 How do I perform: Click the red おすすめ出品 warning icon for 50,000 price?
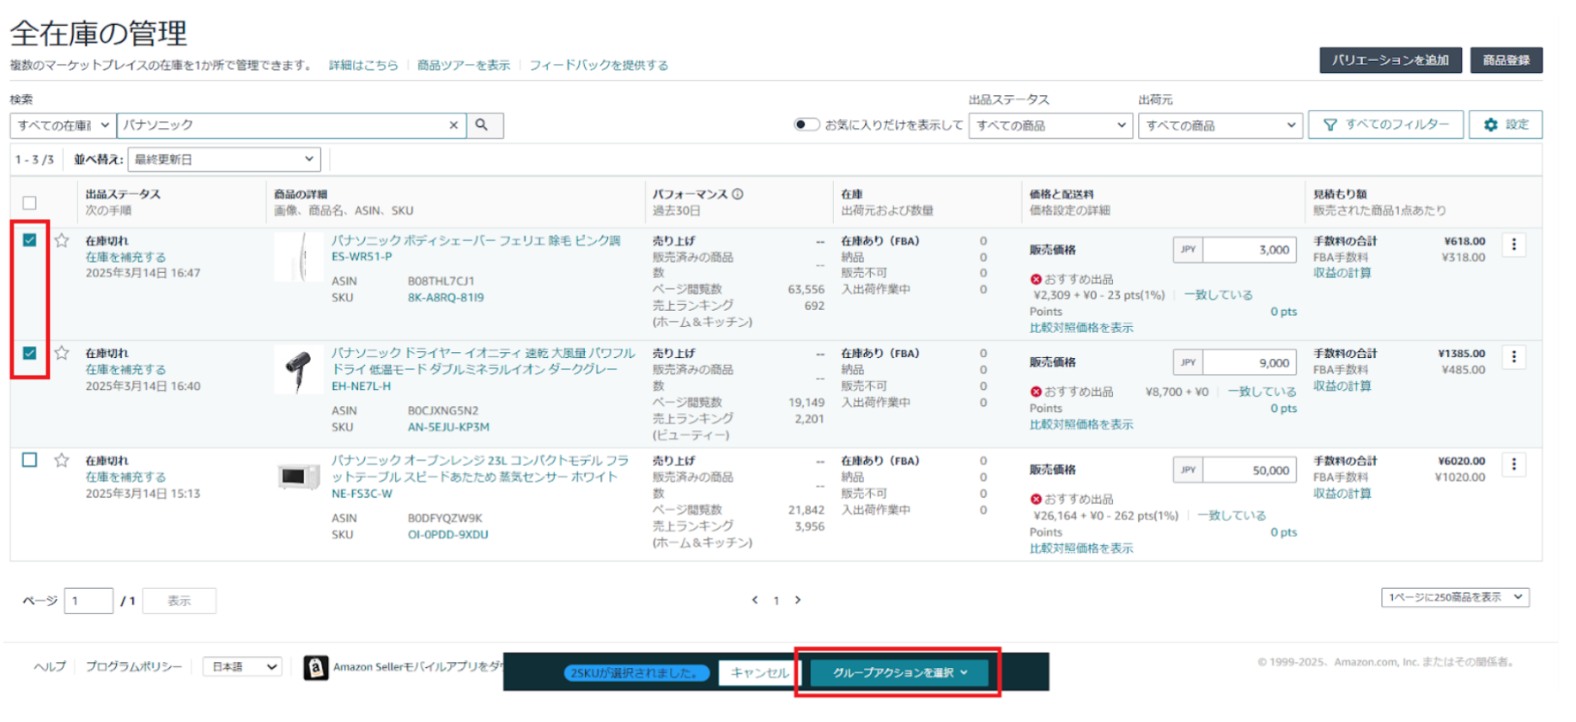point(1036,499)
